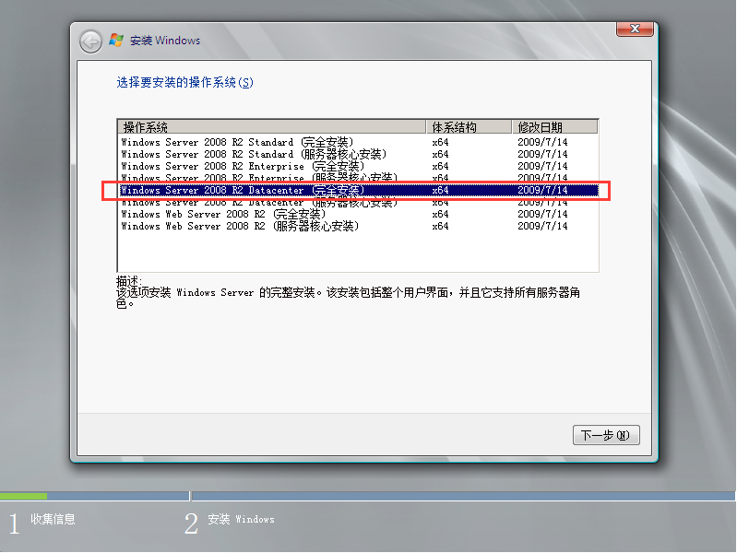Click step 2 安装 Windows label
The width and height of the screenshot is (737, 553).
241,519
